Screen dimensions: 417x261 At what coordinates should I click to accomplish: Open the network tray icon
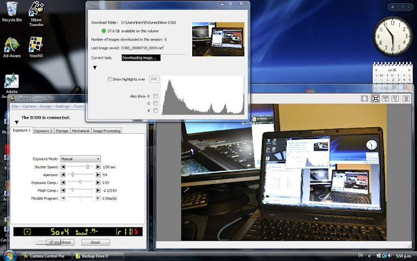[384, 256]
